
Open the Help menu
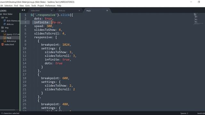click(x=59, y=6)
